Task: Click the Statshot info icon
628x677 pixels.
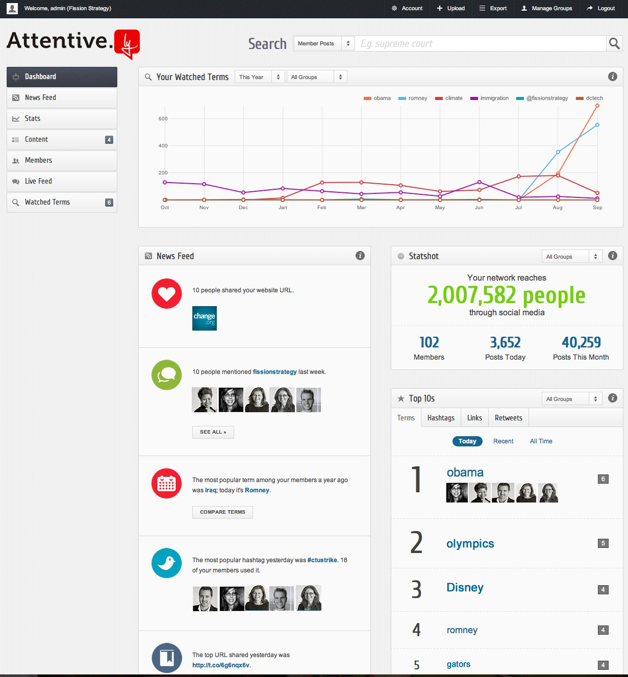Action: [x=613, y=256]
